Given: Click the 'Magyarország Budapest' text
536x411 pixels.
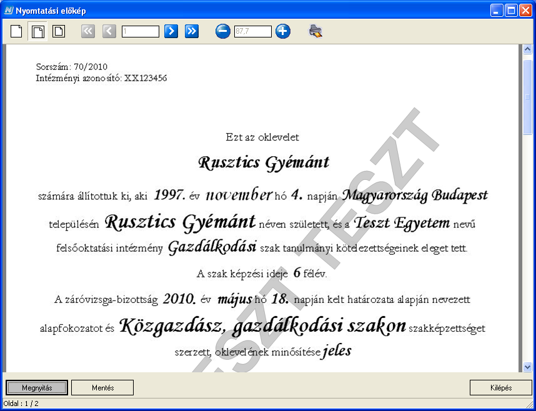Looking at the screenshot, I should [415, 196].
